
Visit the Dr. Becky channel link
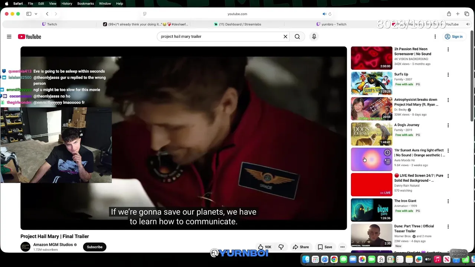pos(400,110)
